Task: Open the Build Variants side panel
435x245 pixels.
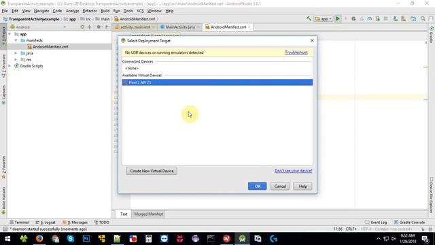Action: tap(3, 200)
